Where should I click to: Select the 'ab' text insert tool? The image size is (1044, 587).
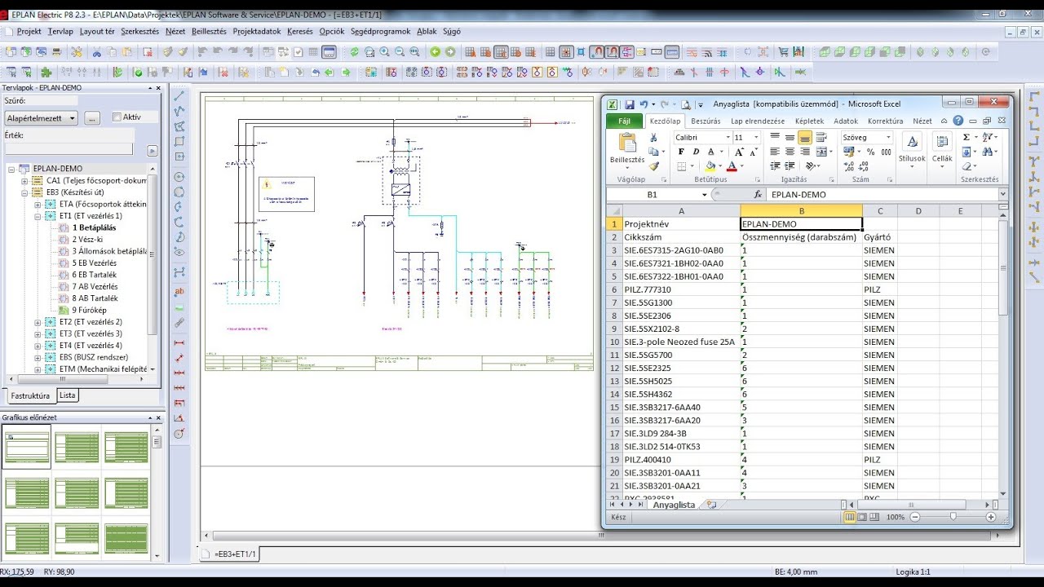[179, 291]
